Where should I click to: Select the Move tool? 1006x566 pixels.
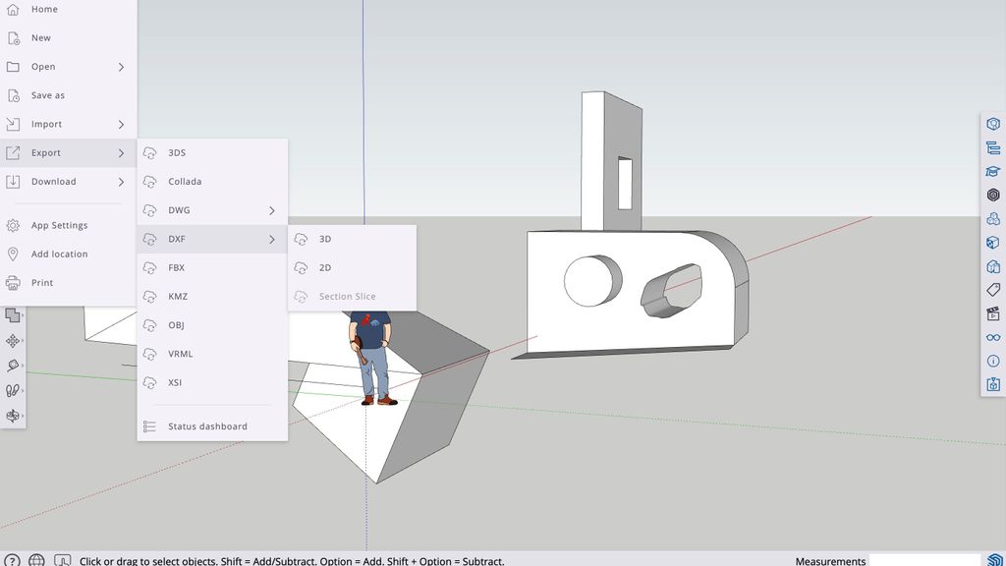11,340
